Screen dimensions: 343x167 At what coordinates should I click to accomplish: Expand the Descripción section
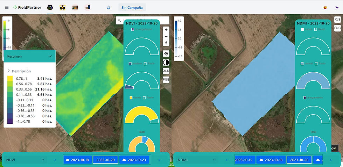tap(19, 71)
